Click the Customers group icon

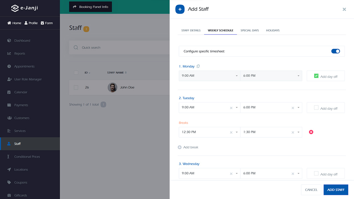click(x=9, y=118)
